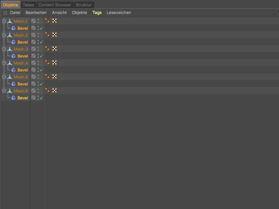Select the Phong tag on Mesh.4
The image size is (279, 209).
tap(47, 62)
